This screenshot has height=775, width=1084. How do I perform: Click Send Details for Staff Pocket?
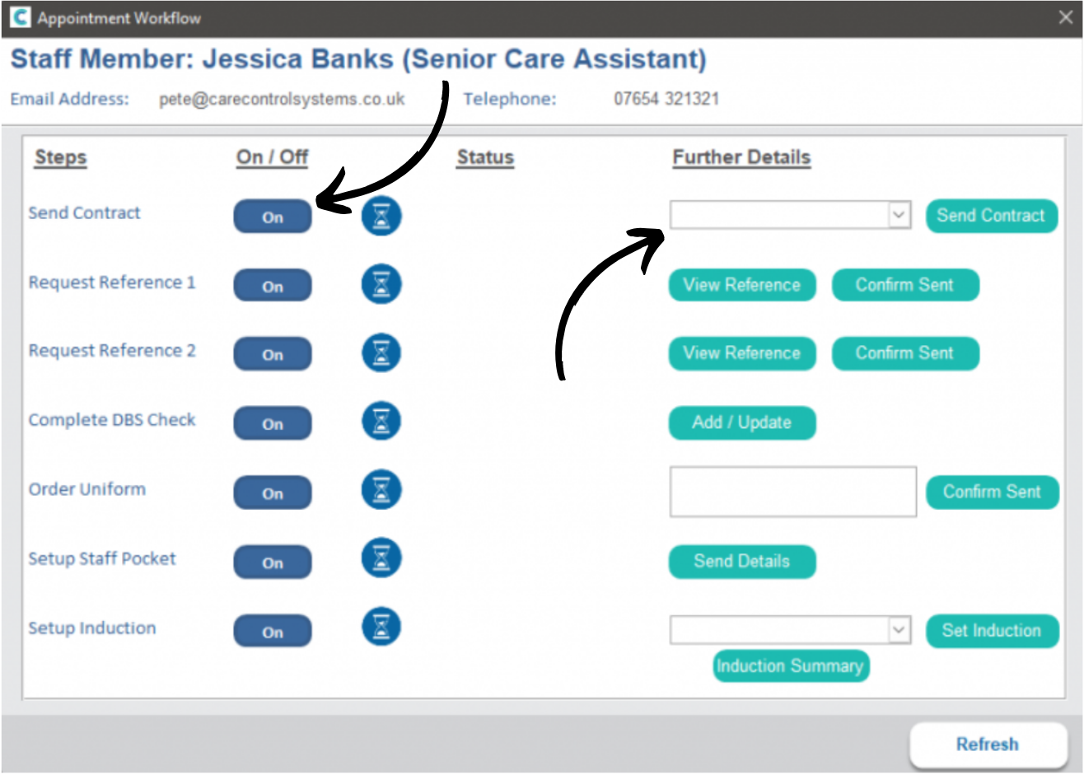tap(741, 562)
